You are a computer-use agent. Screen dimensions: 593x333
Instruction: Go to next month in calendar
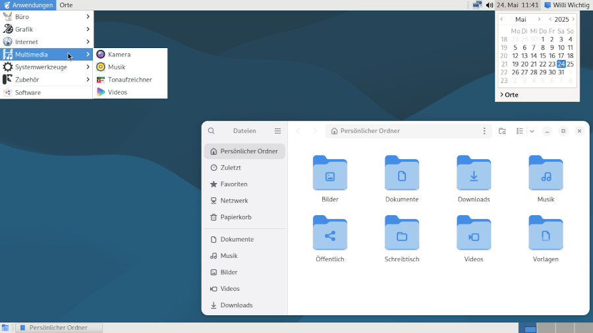tap(539, 19)
